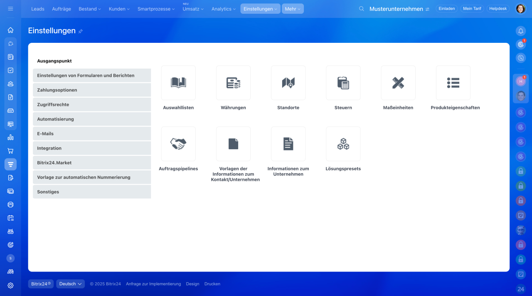This screenshot has height=296, width=532.
Task: Open the settings gear at bottom of left sidebar
Action: (x=10, y=285)
